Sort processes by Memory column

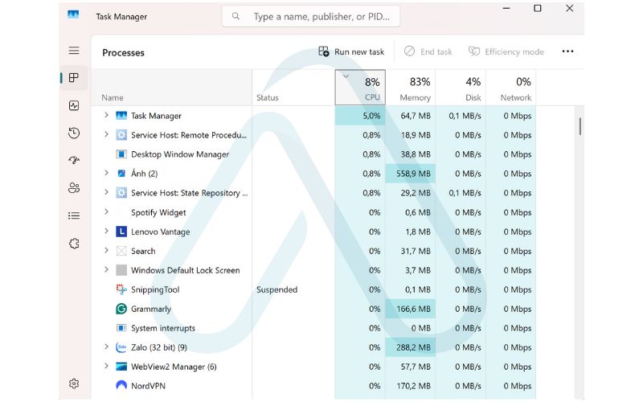[411, 88]
